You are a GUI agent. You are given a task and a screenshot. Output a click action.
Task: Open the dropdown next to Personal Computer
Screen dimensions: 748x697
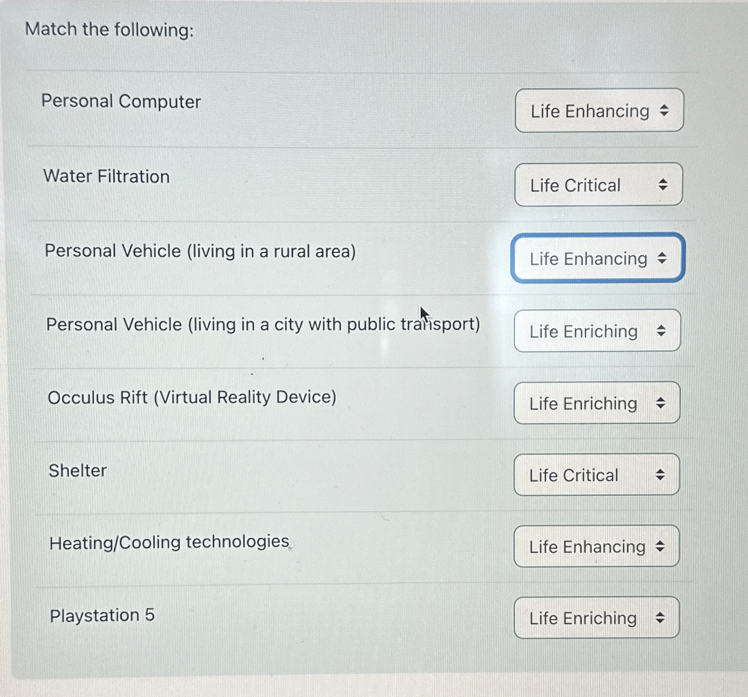(x=598, y=111)
